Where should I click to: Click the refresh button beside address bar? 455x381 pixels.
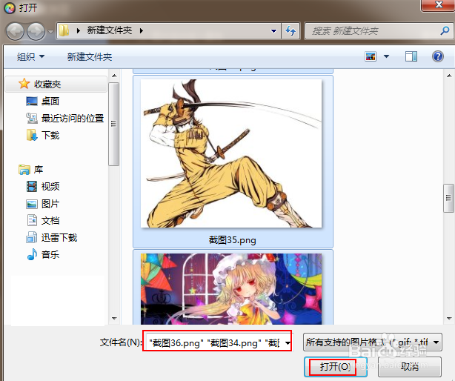290,30
